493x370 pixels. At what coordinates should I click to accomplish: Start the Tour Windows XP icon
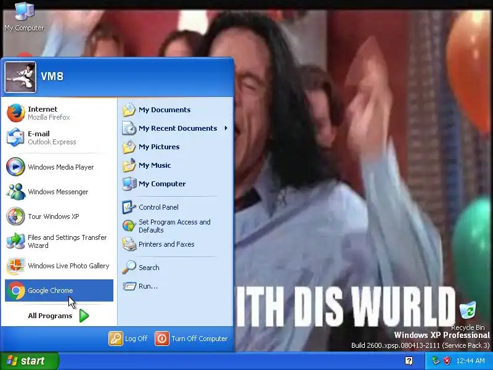click(x=15, y=216)
